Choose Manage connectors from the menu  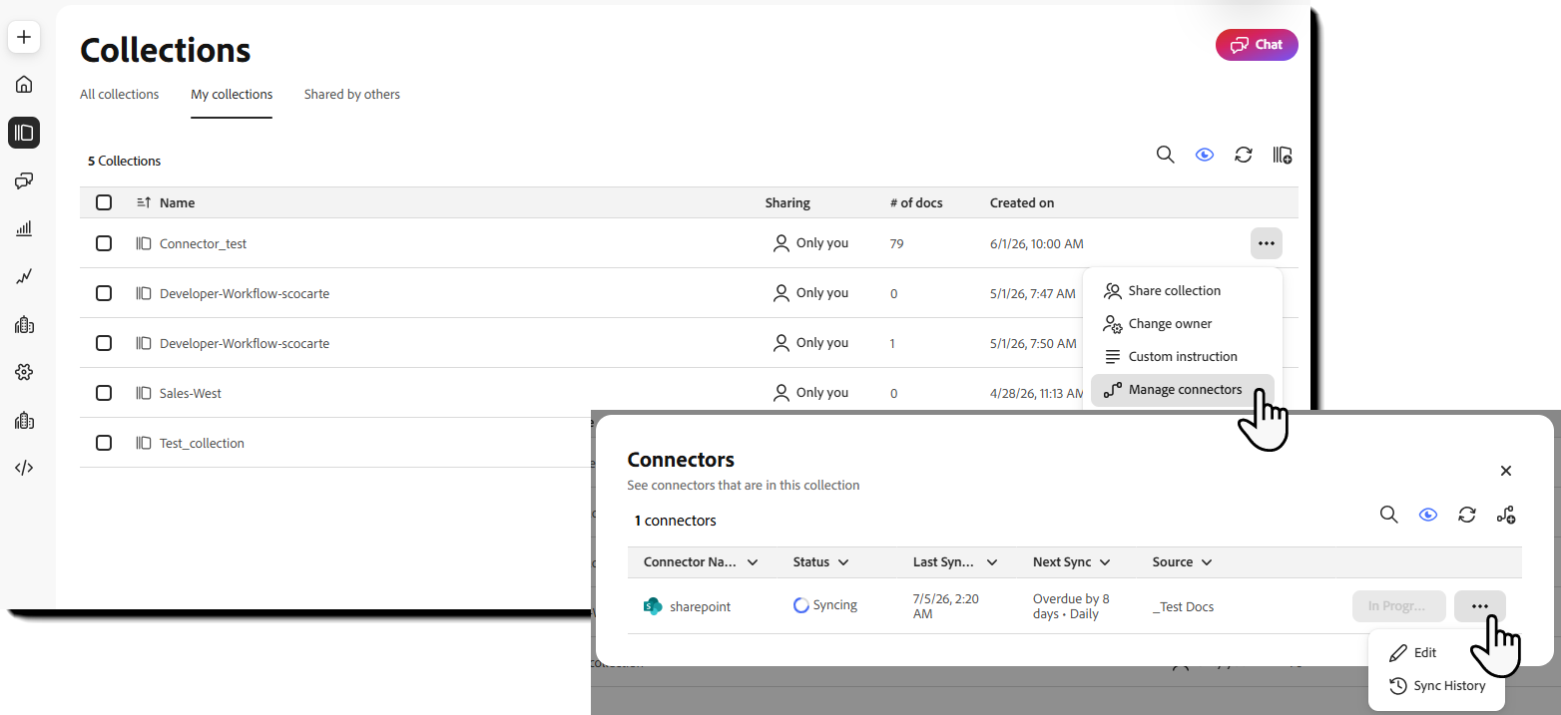tap(1182, 390)
